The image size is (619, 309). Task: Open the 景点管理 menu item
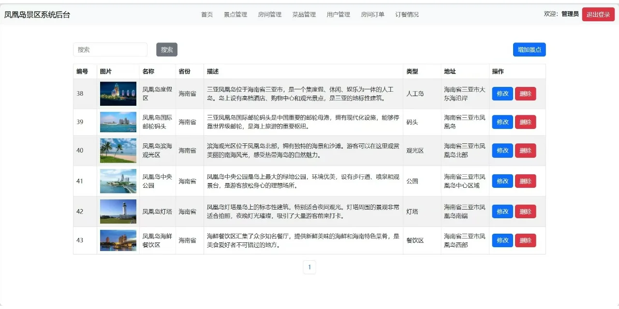236,14
